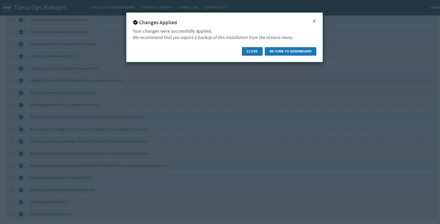This screenshot has height=224, width=440.
Task: Select 'Generating Service Credentials in CredHub' text
Action: point(63,44)
